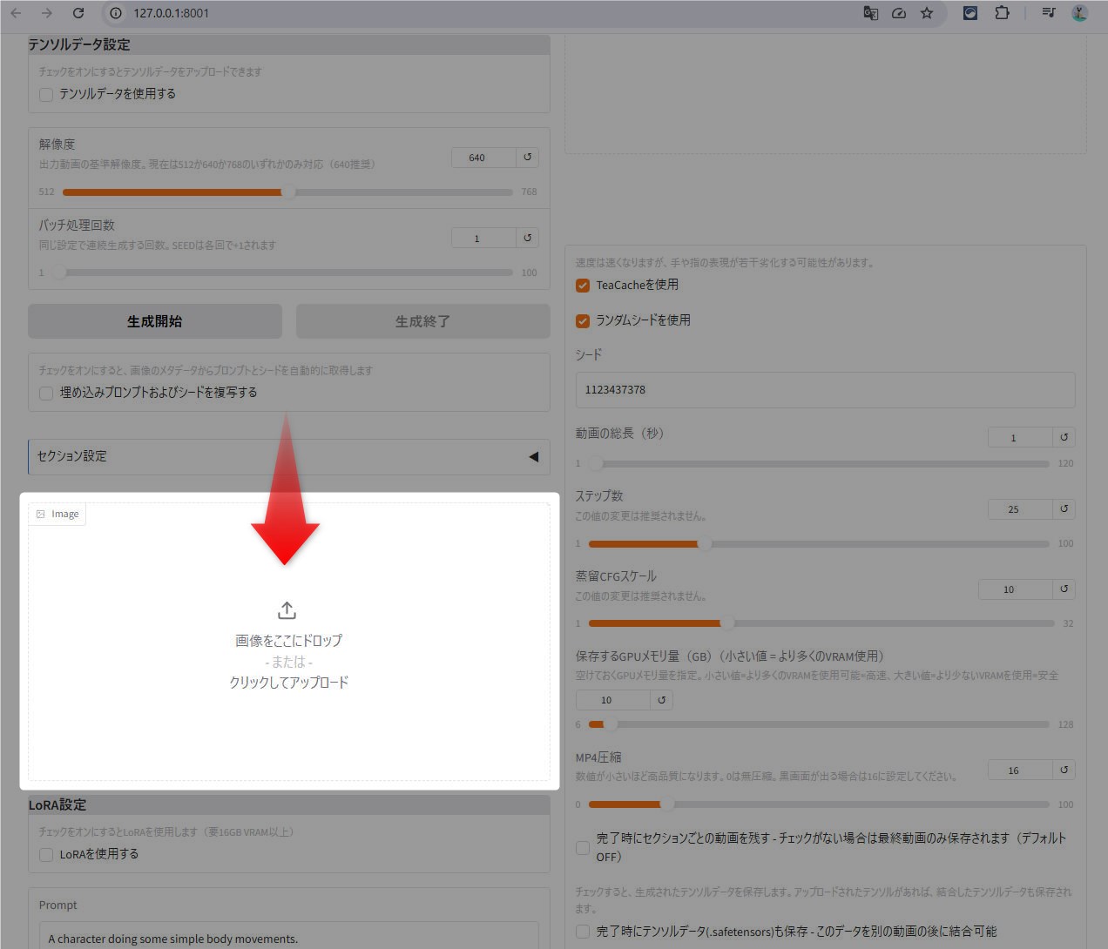The image size is (1108, 949).
Task: Click the upload arrow icon in Image dropzone
Action: pos(287,610)
